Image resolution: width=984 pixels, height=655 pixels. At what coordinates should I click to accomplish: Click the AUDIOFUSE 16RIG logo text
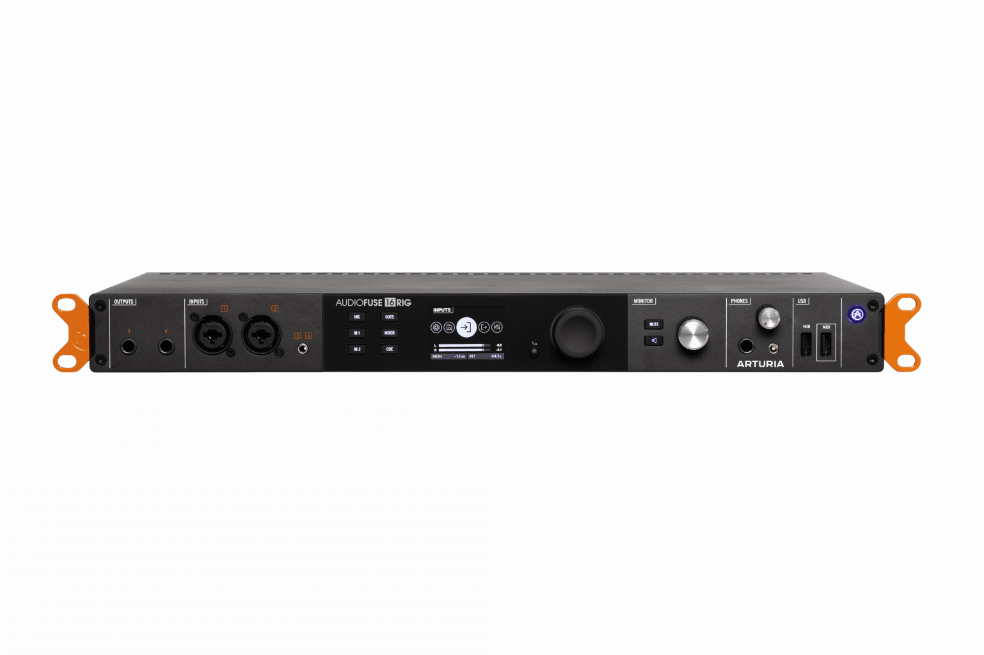coord(374,303)
